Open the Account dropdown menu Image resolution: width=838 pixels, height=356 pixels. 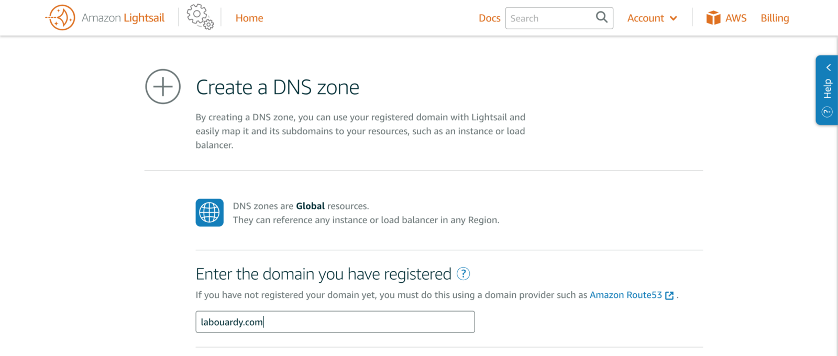pos(646,18)
